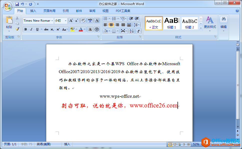The width and height of the screenshot is (242, 149).
Task: Apply red font color
Action: coord(81,29)
